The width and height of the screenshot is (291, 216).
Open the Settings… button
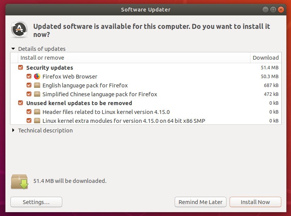(x=36, y=202)
